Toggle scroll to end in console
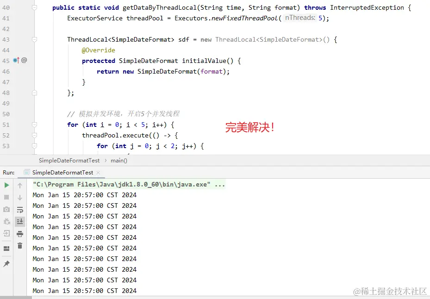 click(x=19, y=221)
